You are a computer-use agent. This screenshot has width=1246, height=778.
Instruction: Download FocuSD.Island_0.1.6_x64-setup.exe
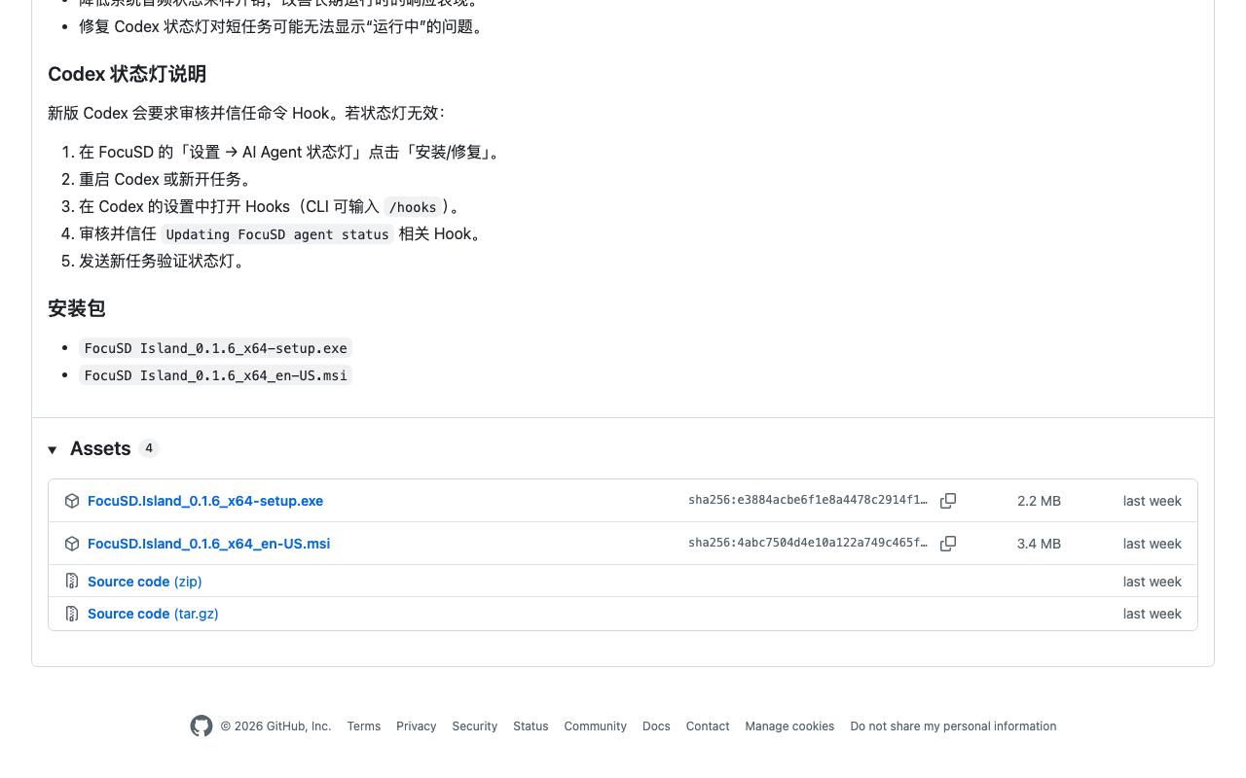tap(205, 501)
